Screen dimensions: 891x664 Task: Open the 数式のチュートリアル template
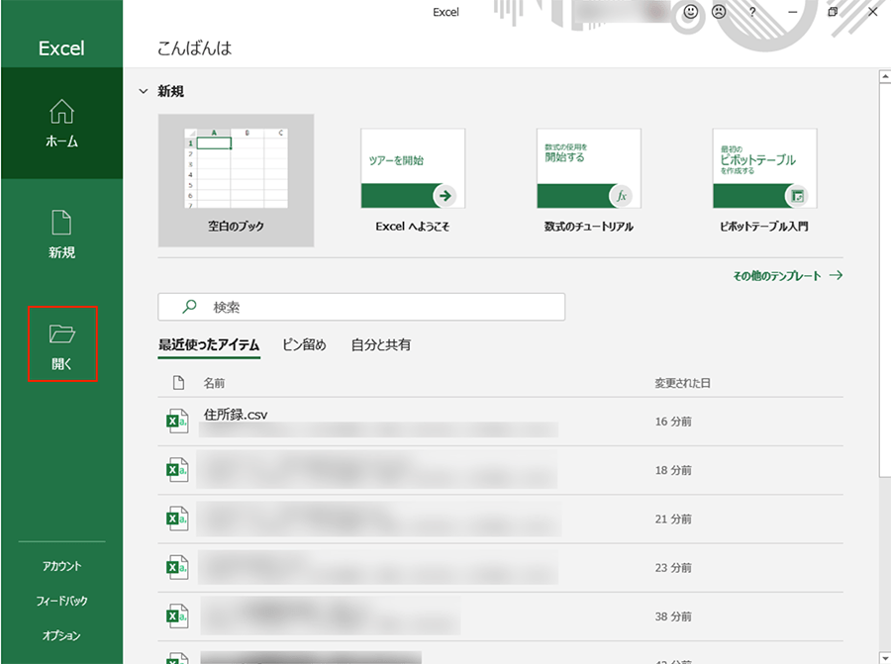[589, 181]
